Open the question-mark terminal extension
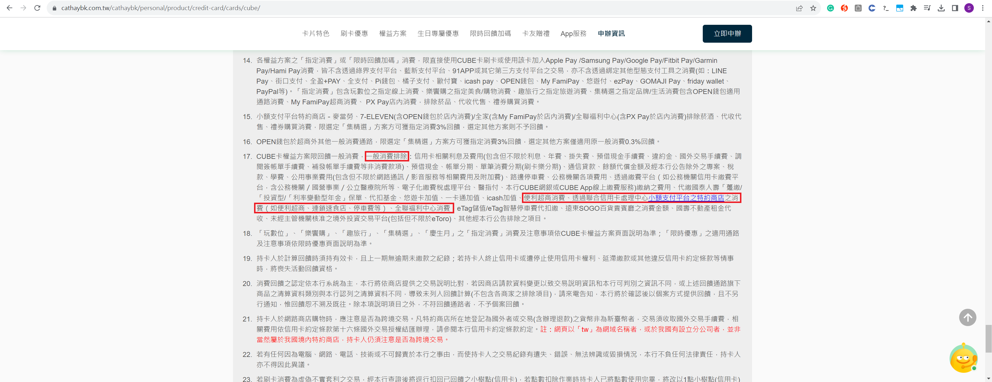The width and height of the screenshot is (992, 382). click(x=886, y=8)
